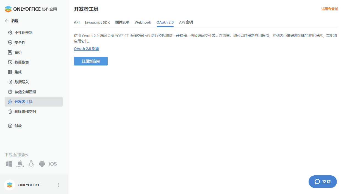The width and height of the screenshot is (341, 194).
Task: Click the ONLYOFFICE user name at bottom
Action: point(29,185)
